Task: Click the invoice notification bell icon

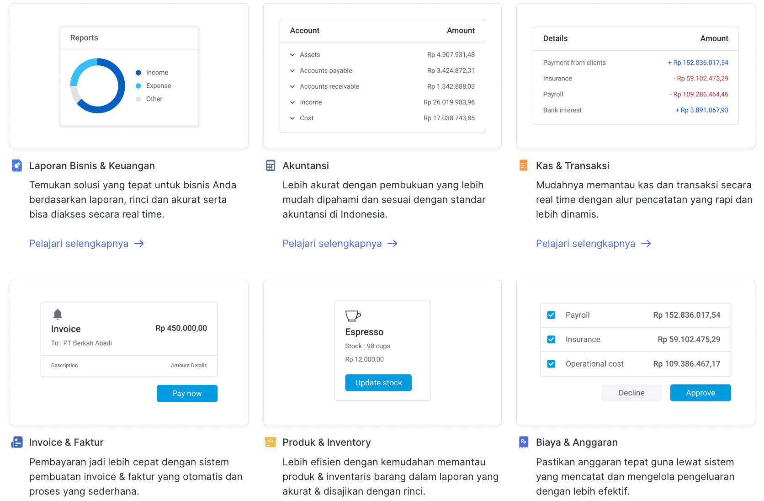Action: pos(58,314)
